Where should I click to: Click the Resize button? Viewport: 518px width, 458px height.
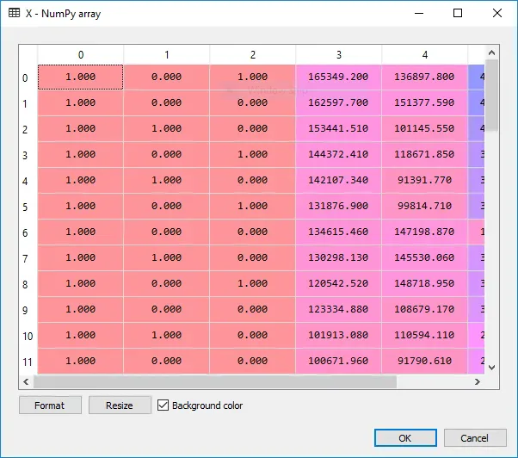120,405
